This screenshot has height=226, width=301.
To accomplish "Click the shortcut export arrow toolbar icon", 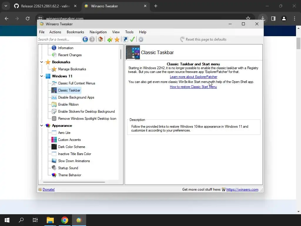I will [125, 39].
